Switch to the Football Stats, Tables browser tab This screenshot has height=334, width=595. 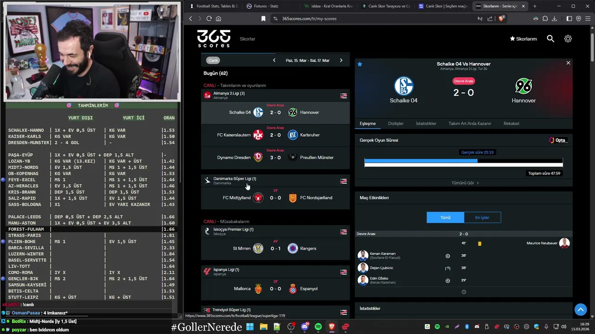[x=213, y=6]
